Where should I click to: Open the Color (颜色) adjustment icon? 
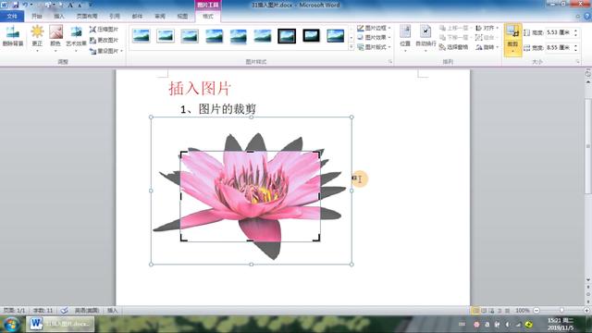point(55,36)
